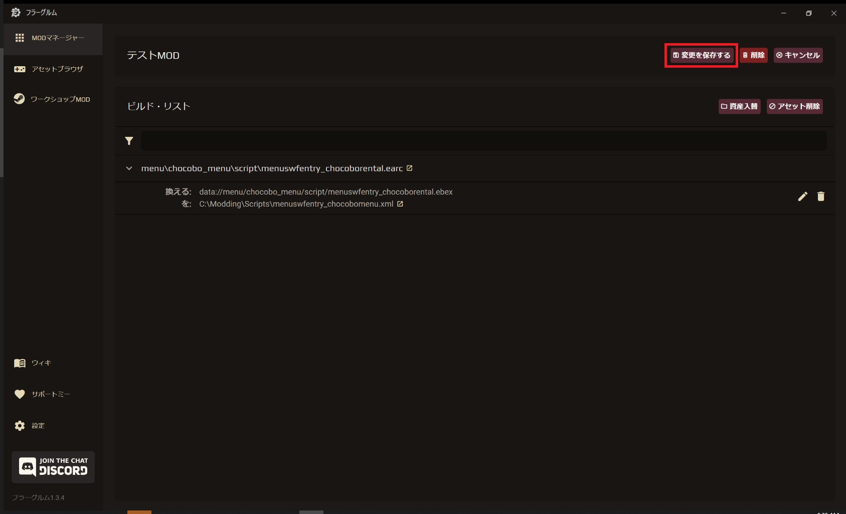Click the Join the Chat Discord banner

[53, 467]
